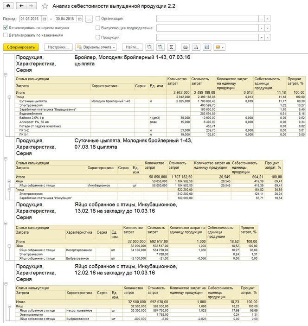The image size is (308, 326).
Task: Click quantity cell '-800,000'
Action: pos(135,319)
